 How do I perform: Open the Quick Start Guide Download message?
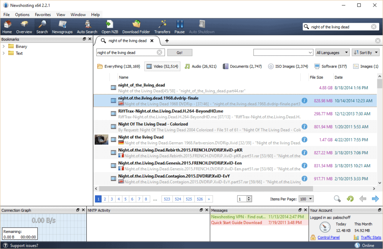(259, 222)
